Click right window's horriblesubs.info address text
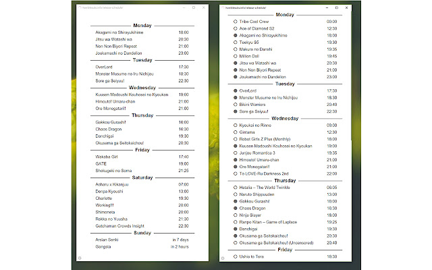This screenshot has width=432, height=270. click(246, 7)
